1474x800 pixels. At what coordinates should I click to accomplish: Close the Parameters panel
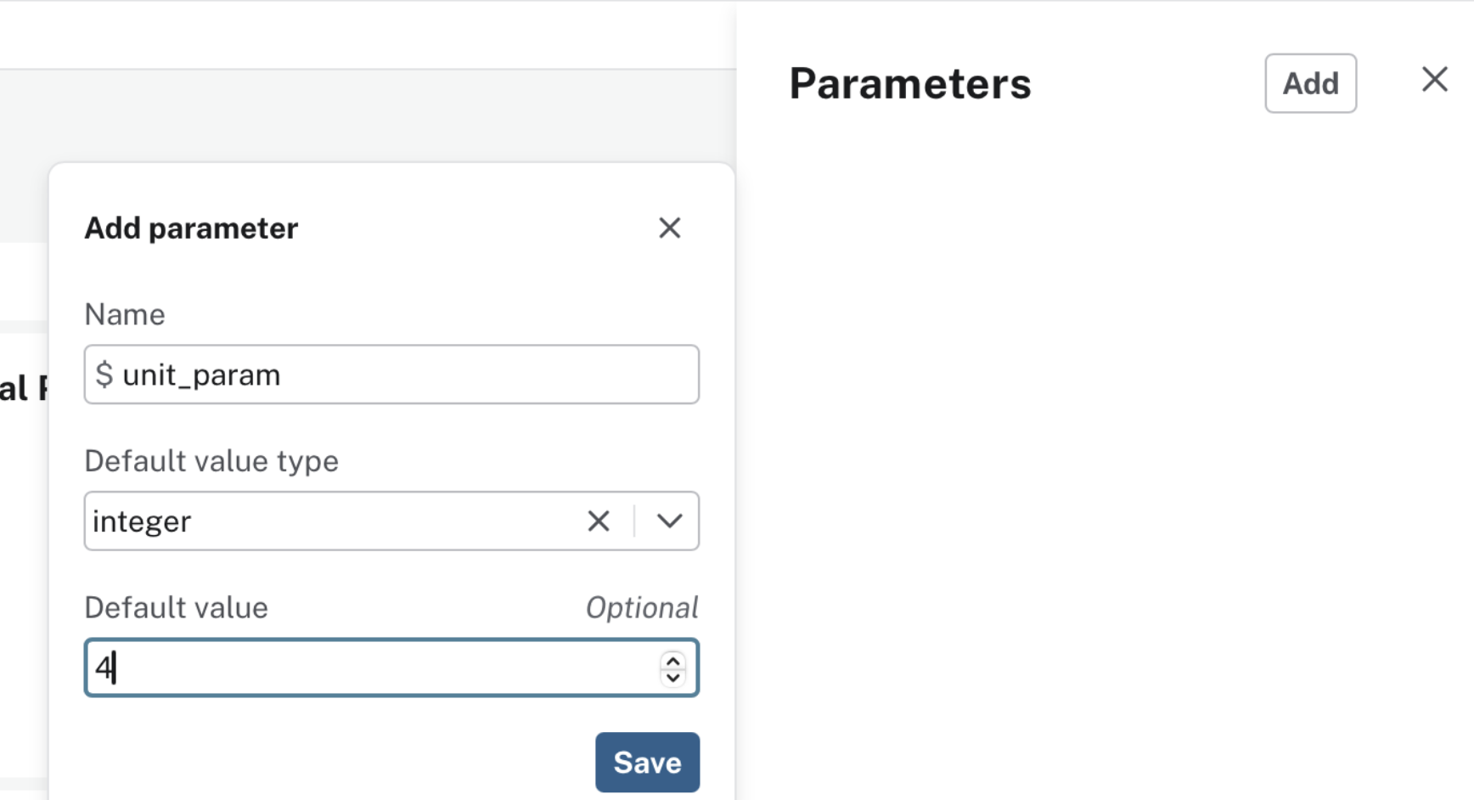pyautogui.click(x=1435, y=79)
